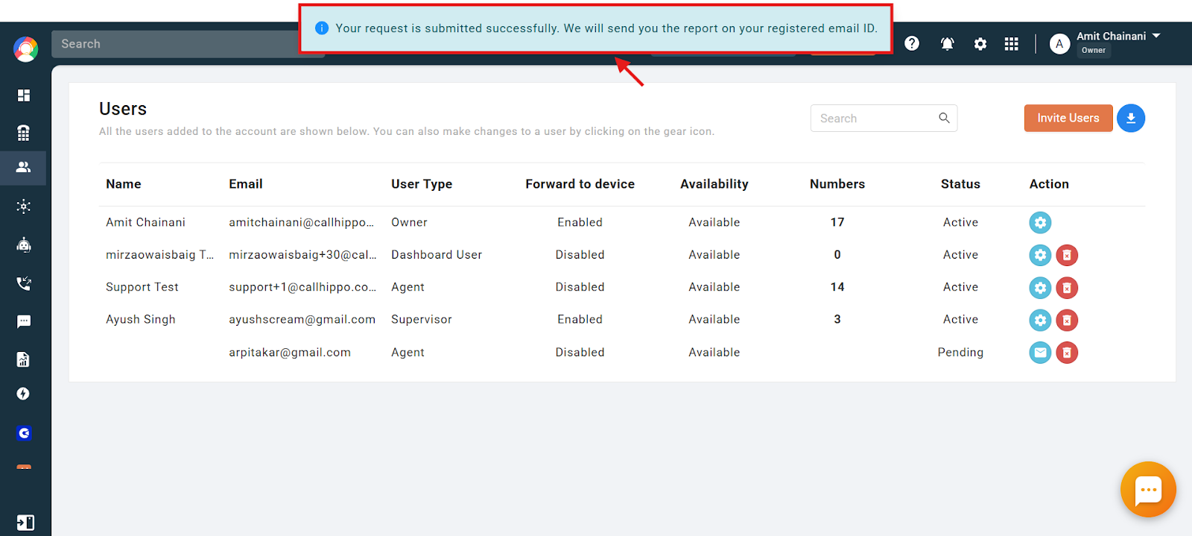This screenshot has width=1192, height=536.
Task: Click the number 14 for Support Test
Action: (x=837, y=287)
